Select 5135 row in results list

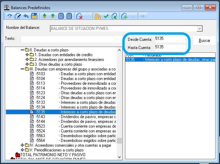[170, 60]
